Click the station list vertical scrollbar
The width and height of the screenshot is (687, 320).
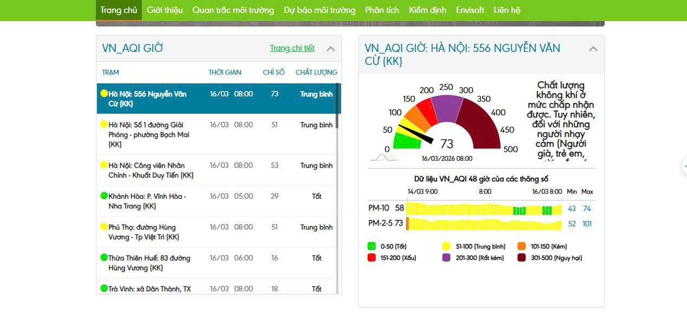[x=337, y=106]
